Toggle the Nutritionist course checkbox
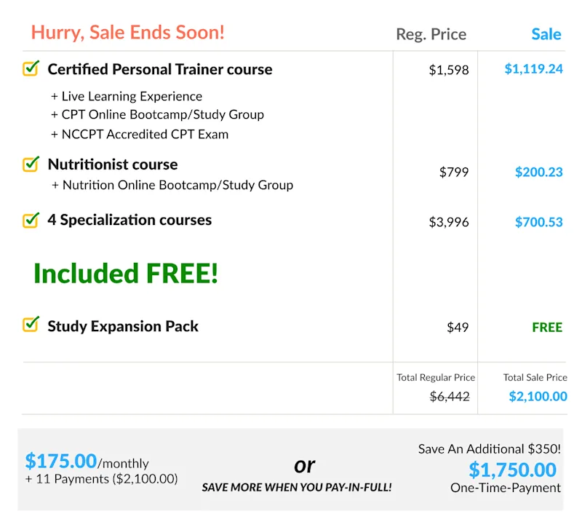Screen dimensions: 582x522 tap(31, 164)
